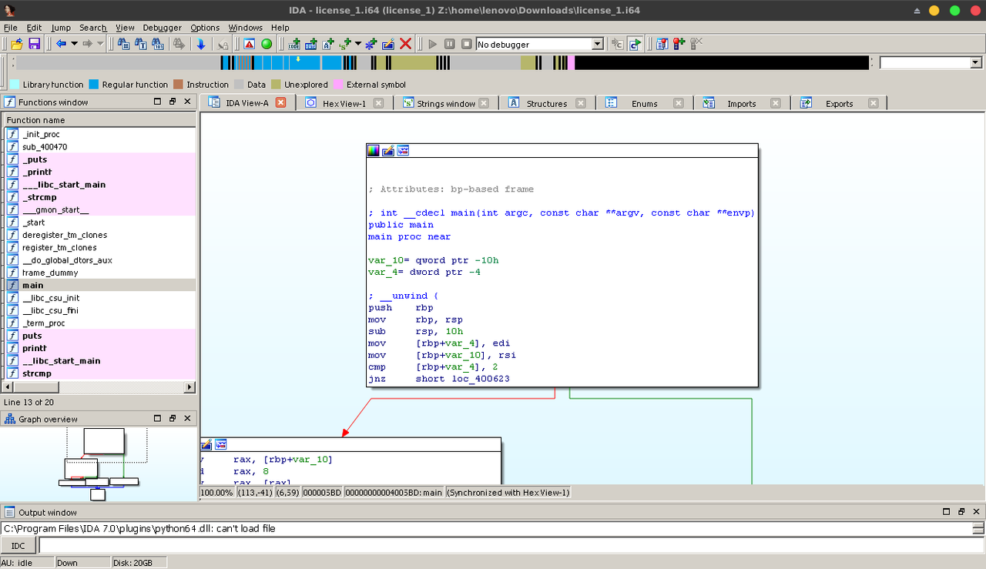Click the IDC language button
The image size is (986, 569).
click(18, 546)
